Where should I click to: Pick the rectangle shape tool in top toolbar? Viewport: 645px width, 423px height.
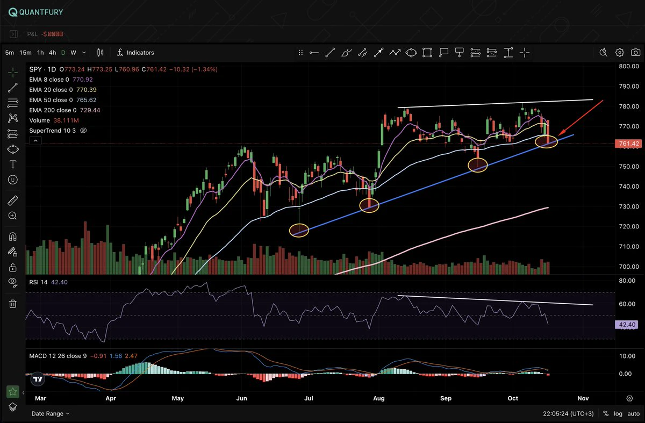tap(427, 53)
